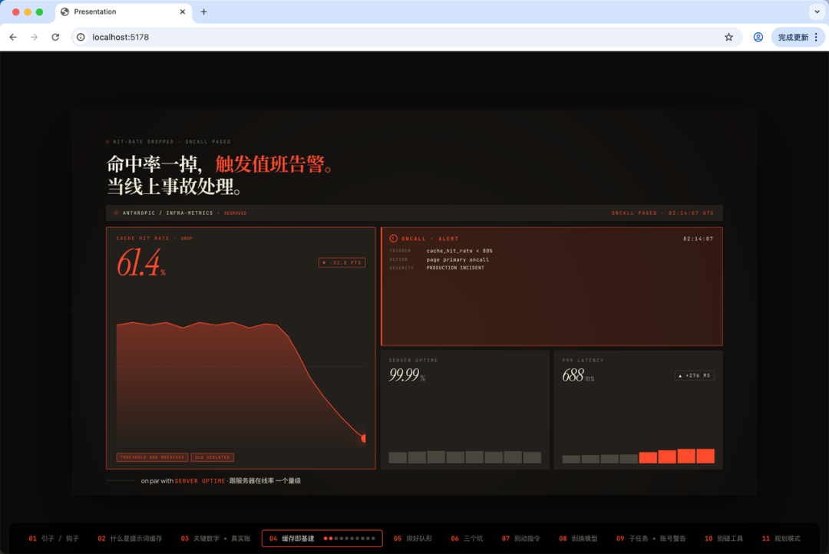Jump to section 08 别换模型
The height and width of the screenshot is (554, 829).
click(578, 539)
